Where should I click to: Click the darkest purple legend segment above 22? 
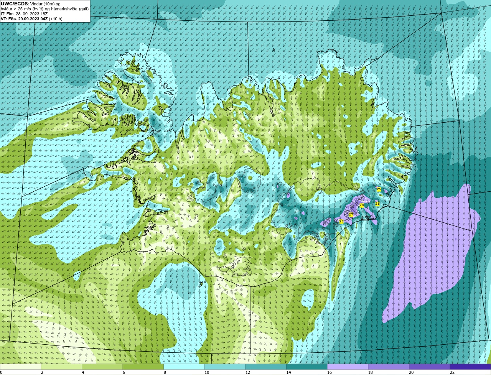pyautogui.click(x=470, y=367)
